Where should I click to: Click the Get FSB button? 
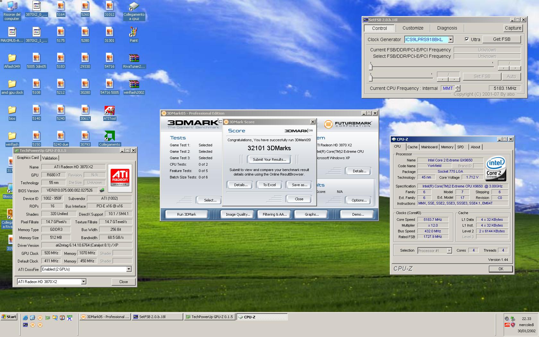[x=501, y=39]
